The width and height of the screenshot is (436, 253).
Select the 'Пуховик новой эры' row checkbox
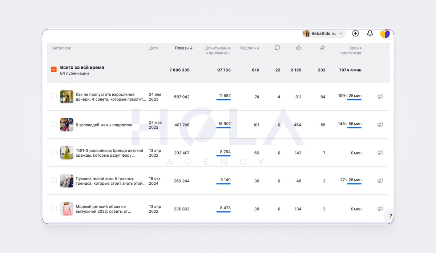(54, 180)
